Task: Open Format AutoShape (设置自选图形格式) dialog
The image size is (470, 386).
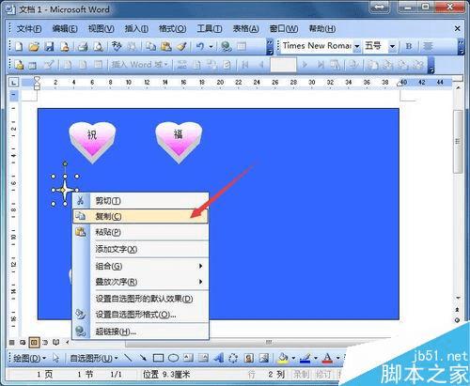Action: coord(140,315)
